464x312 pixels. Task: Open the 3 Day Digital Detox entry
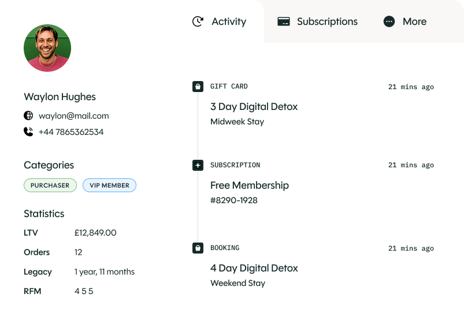coord(254,107)
